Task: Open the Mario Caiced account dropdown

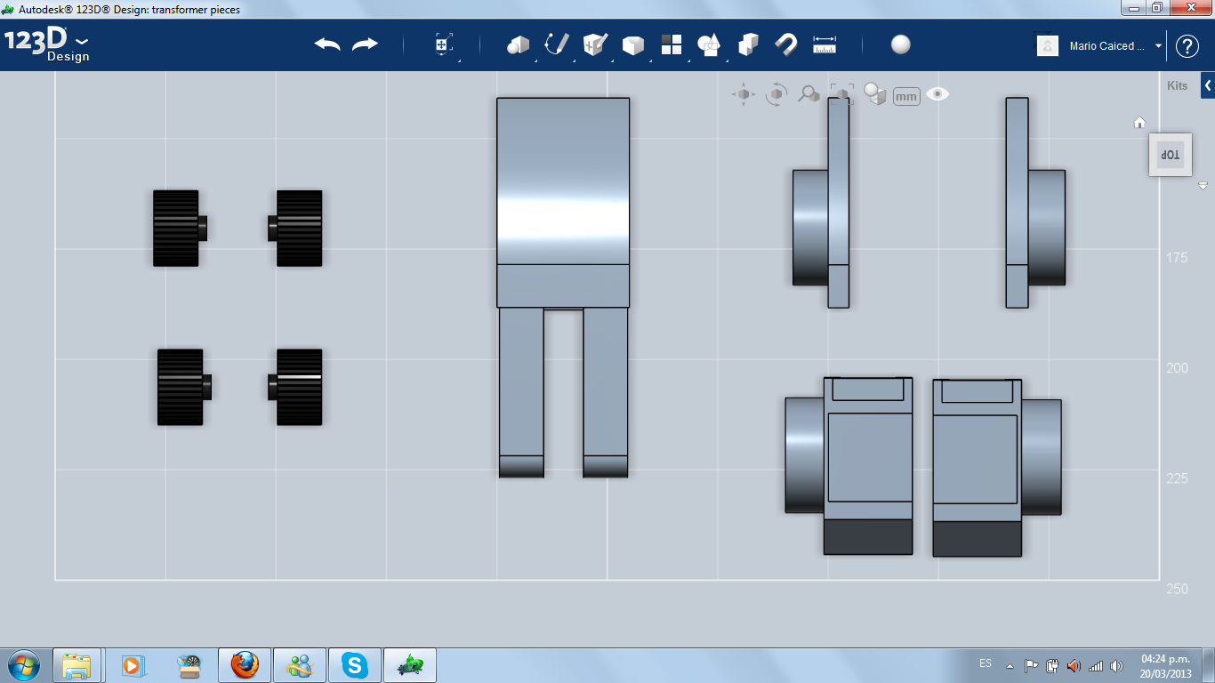Action: pos(1157,45)
